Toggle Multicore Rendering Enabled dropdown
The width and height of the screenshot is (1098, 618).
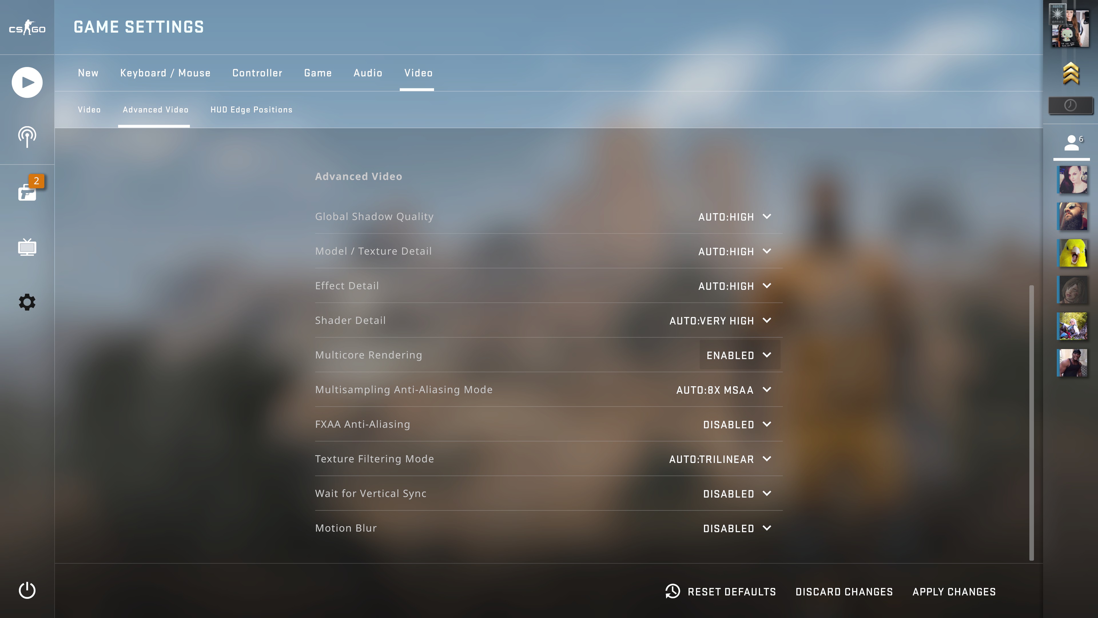[x=739, y=355]
